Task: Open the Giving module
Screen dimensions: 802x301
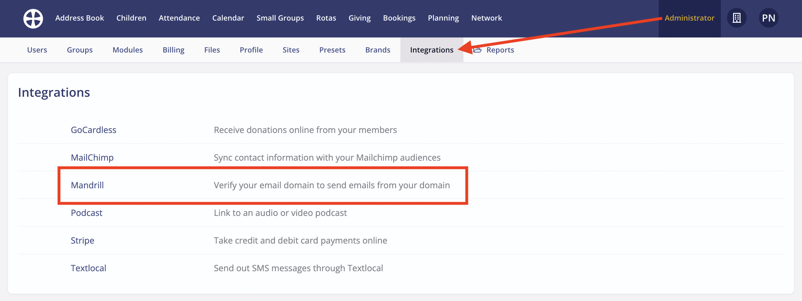Action: coord(359,18)
